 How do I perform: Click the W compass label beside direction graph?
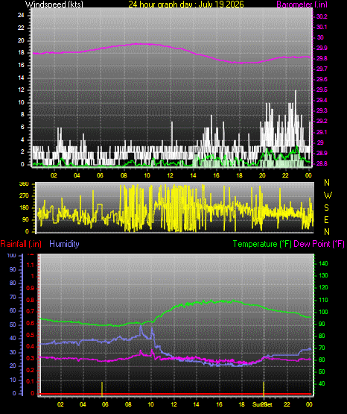click(x=328, y=195)
